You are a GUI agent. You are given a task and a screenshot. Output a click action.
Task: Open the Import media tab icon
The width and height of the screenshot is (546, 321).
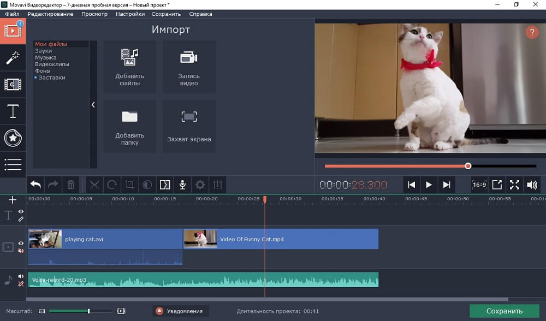[13, 31]
